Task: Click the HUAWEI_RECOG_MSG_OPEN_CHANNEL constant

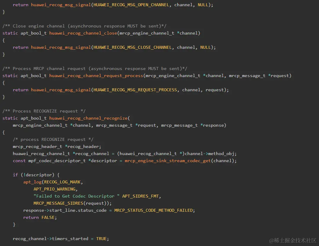Action: coord(131,5)
